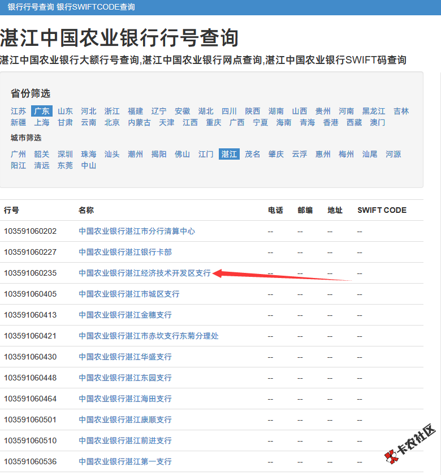Select province 福建
441x475 pixels.
click(x=136, y=111)
